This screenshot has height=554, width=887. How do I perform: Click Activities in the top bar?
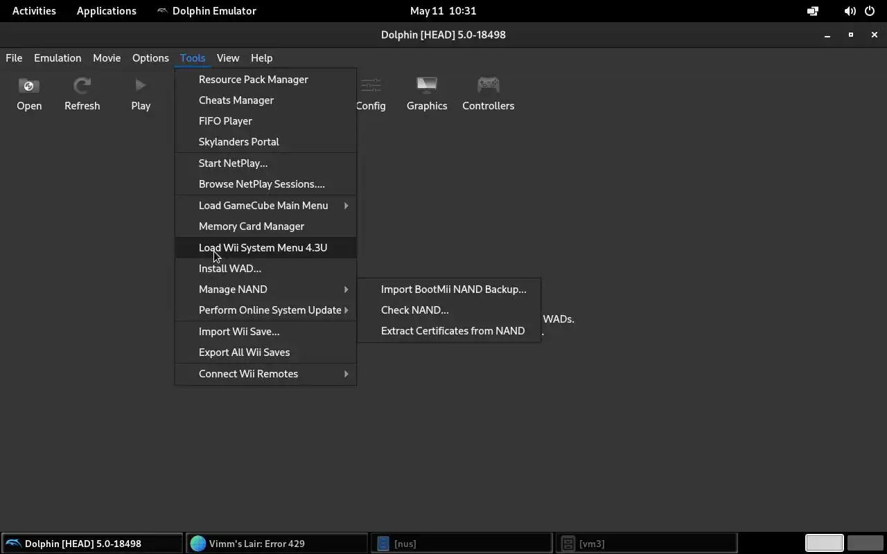(34, 11)
